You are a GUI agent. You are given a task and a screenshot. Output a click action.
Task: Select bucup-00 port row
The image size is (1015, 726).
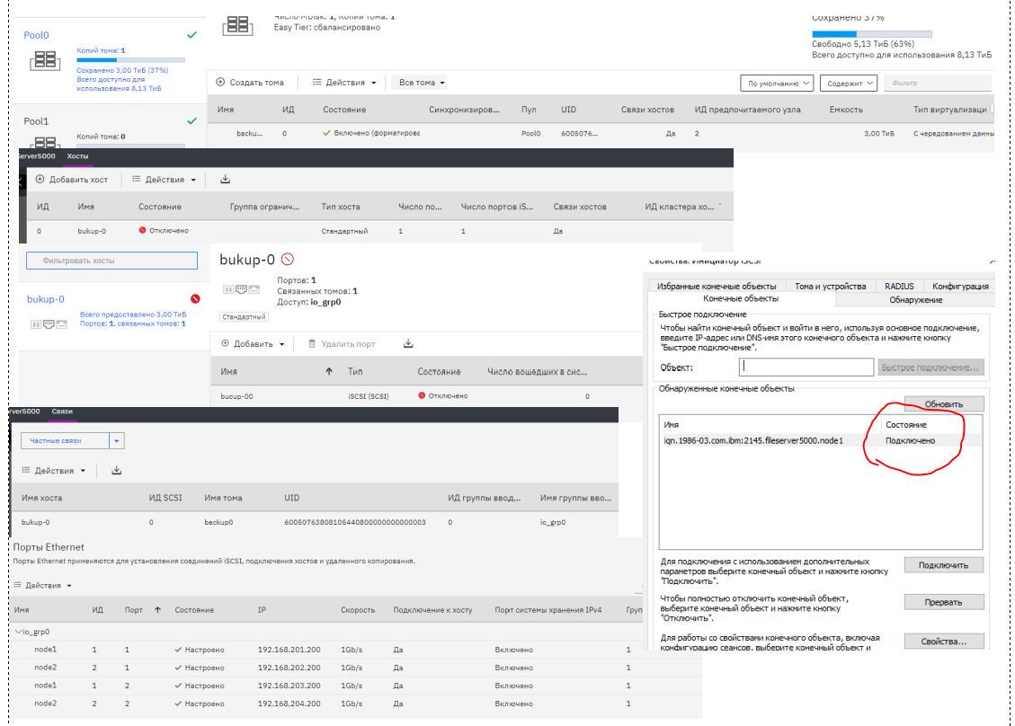(426, 396)
